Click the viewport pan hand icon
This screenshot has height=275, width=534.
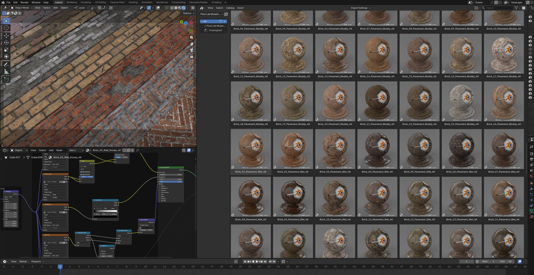click(192, 44)
